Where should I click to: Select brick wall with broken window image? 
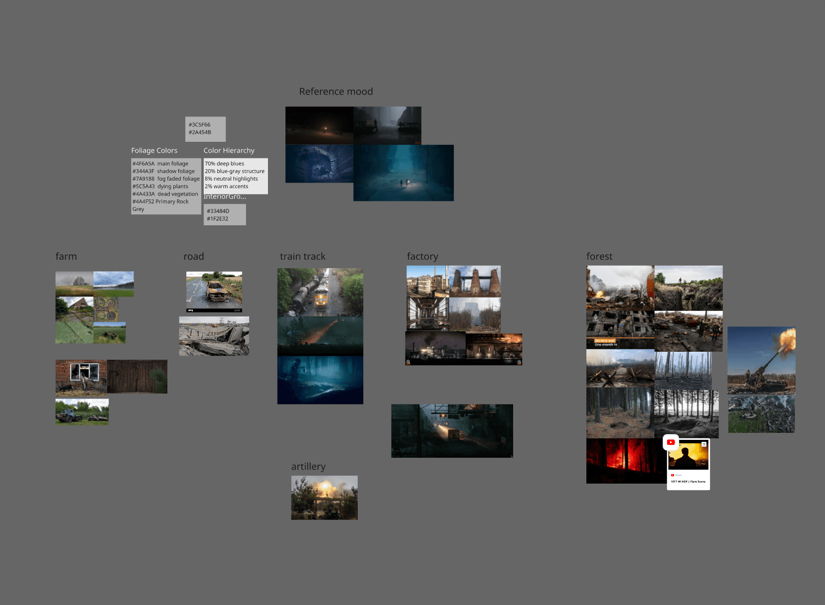tap(81, 378)
